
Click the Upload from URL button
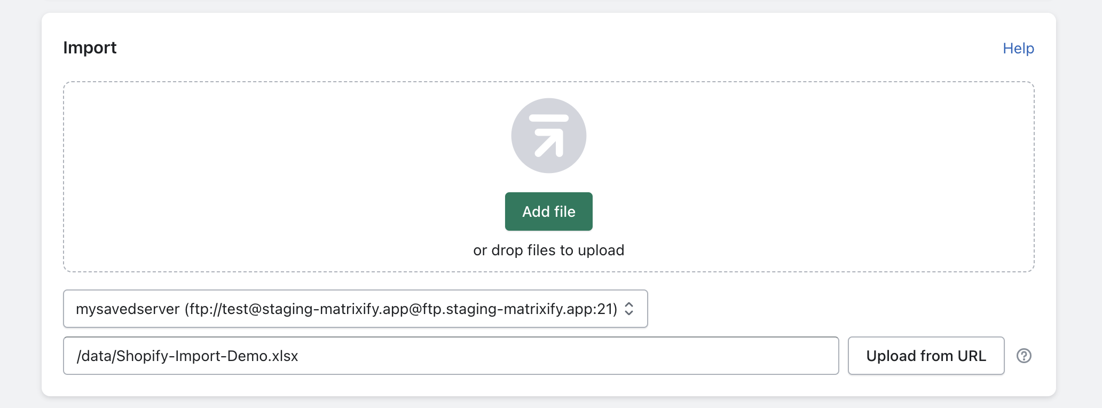click(926, 356)
